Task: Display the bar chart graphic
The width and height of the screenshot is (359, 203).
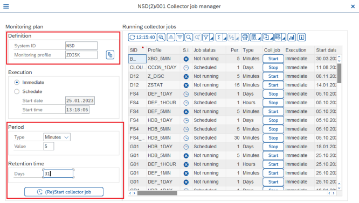Action: (292, 37)
